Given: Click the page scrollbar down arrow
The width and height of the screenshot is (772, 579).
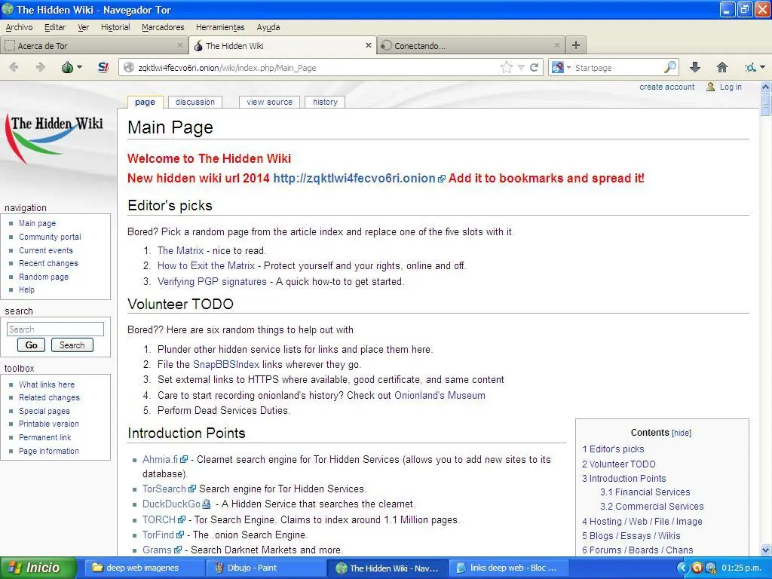Looking at the screenshot, I should 766,550.
